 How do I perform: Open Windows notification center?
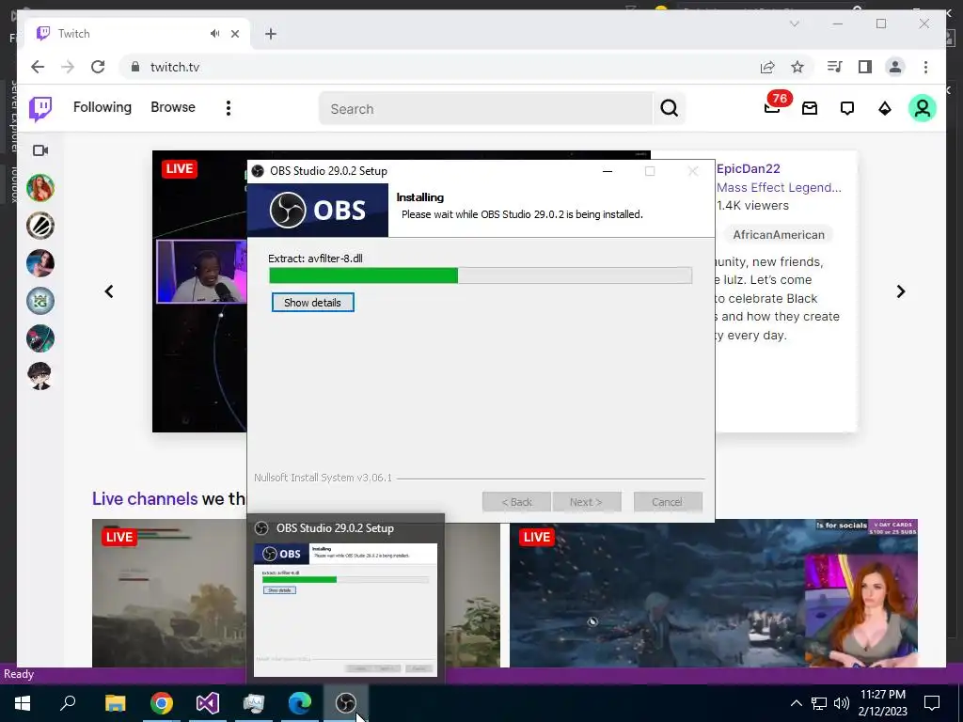[932, 703]
